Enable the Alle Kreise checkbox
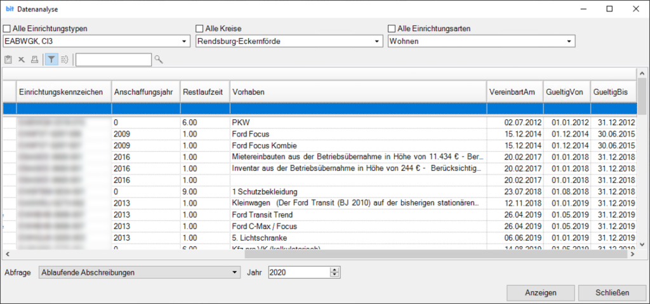This screenshot has width=650, height=304. (199, 29)
